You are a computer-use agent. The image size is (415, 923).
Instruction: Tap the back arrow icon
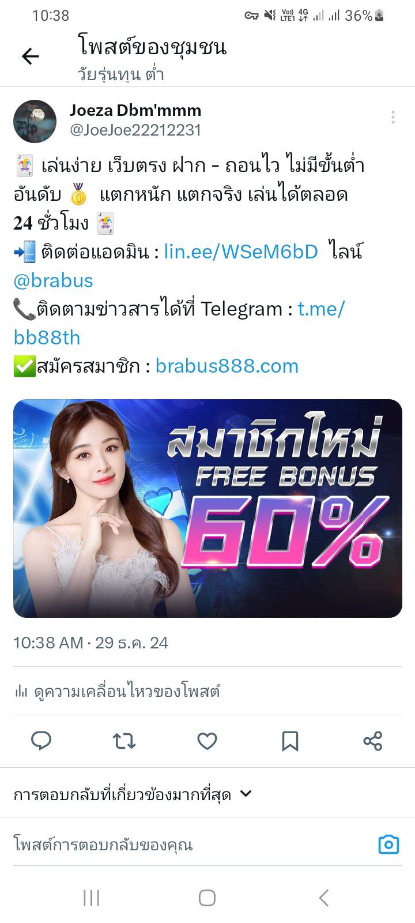click(30, 56)
